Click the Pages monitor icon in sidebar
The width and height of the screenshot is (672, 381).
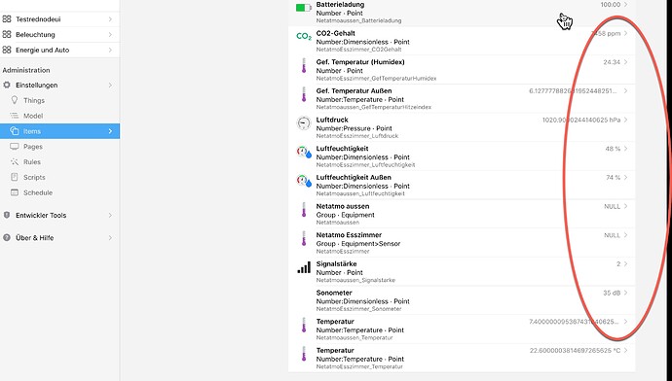coord(15,146)
